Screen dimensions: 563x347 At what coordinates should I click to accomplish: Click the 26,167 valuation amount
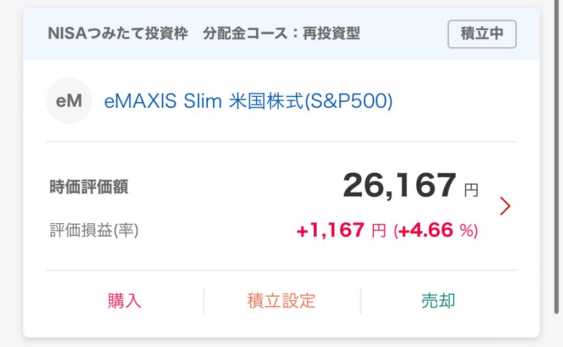[x=400, y=186]
